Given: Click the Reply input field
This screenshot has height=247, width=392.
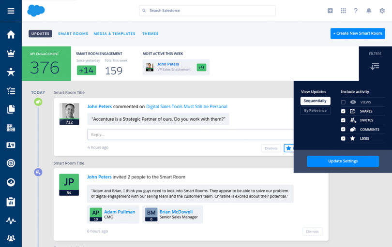Looking at the screenshot, I should coord(191,134).
